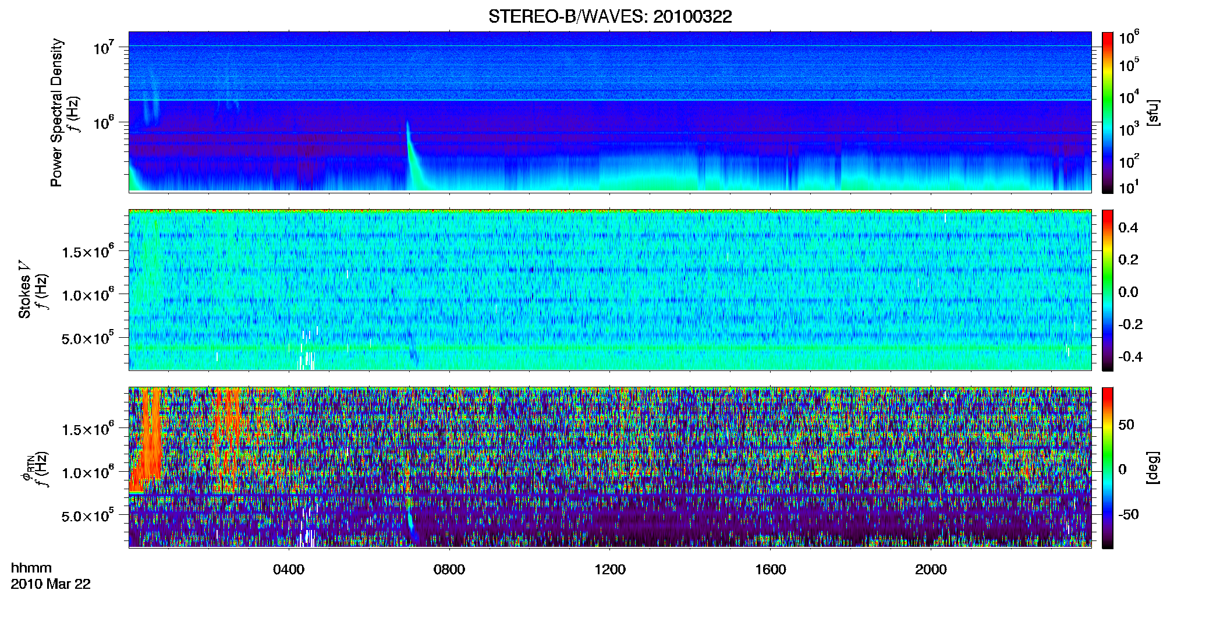Click the Stokes V color bar
Viewport: 1220px width, 629px height.
(x=1108, y=290)
